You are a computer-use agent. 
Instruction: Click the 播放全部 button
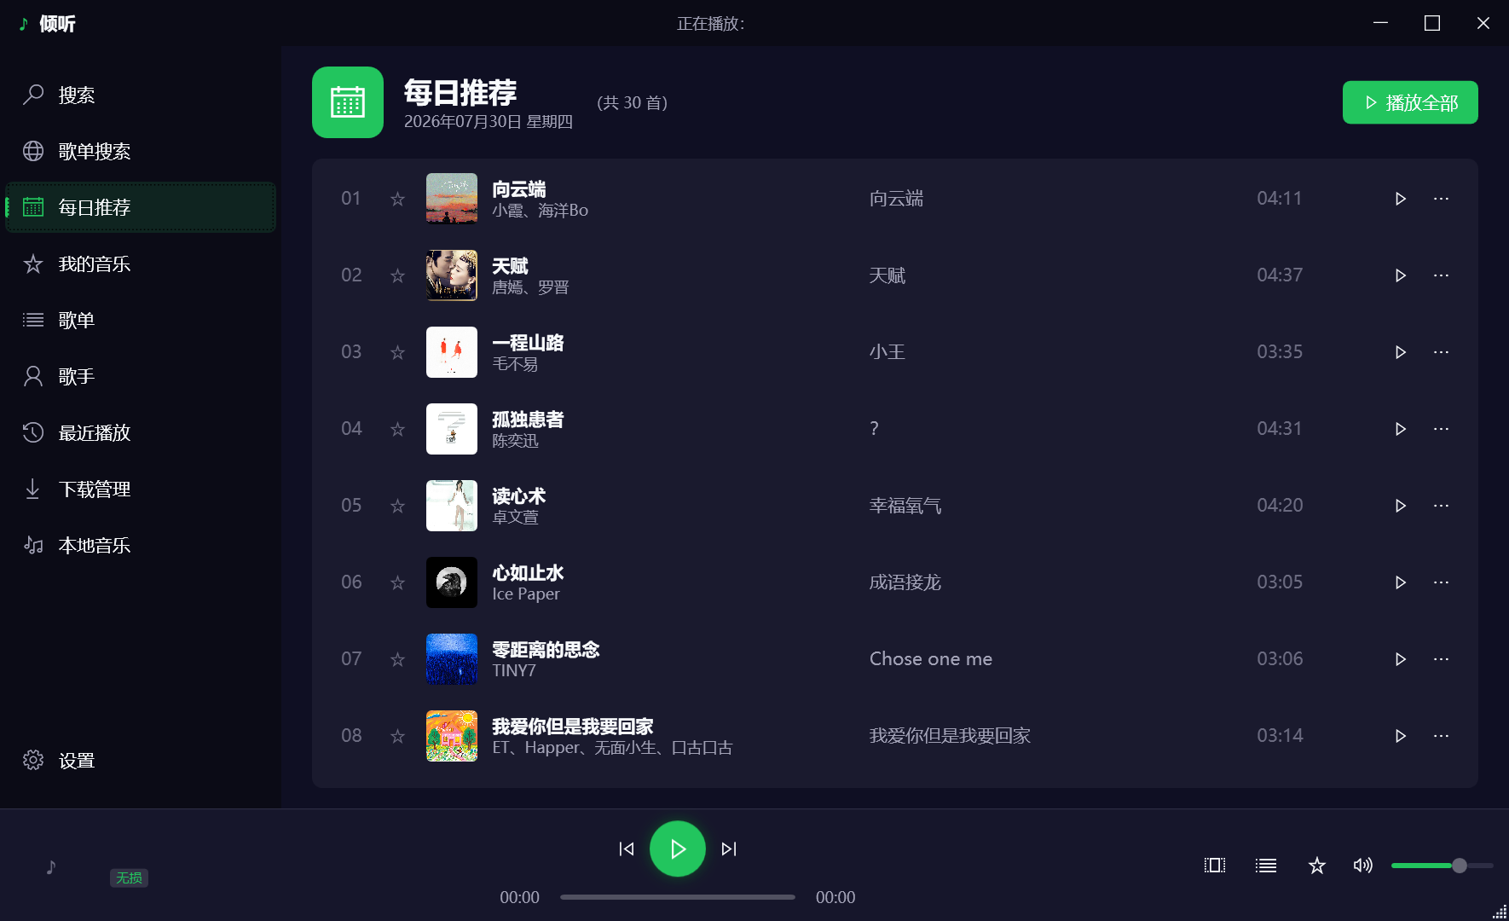coord(1410,102)
